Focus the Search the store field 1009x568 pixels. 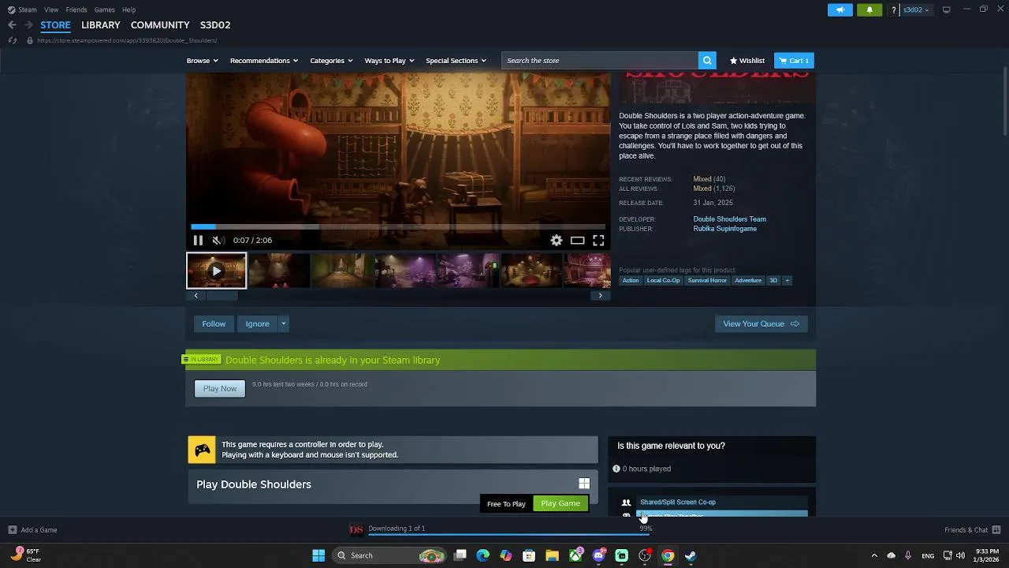coord(600,61)
